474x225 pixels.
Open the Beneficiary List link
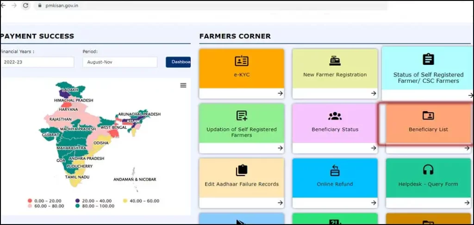428,130
